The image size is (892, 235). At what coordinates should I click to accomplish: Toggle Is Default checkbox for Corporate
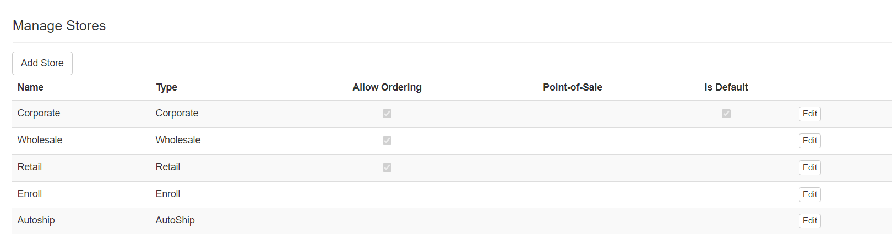tap(726, 114)
